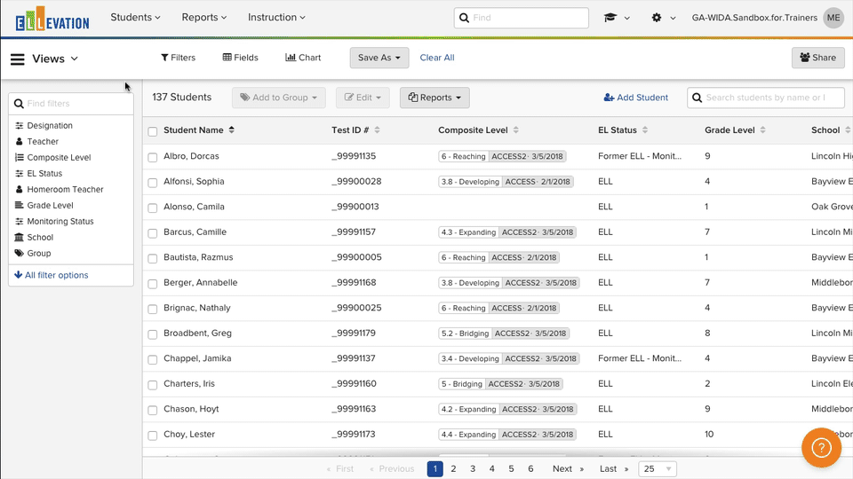Expand the Instruction menu
Image resolution: width=853 pixels, height=479 pixels.
(x=276, y=18)
